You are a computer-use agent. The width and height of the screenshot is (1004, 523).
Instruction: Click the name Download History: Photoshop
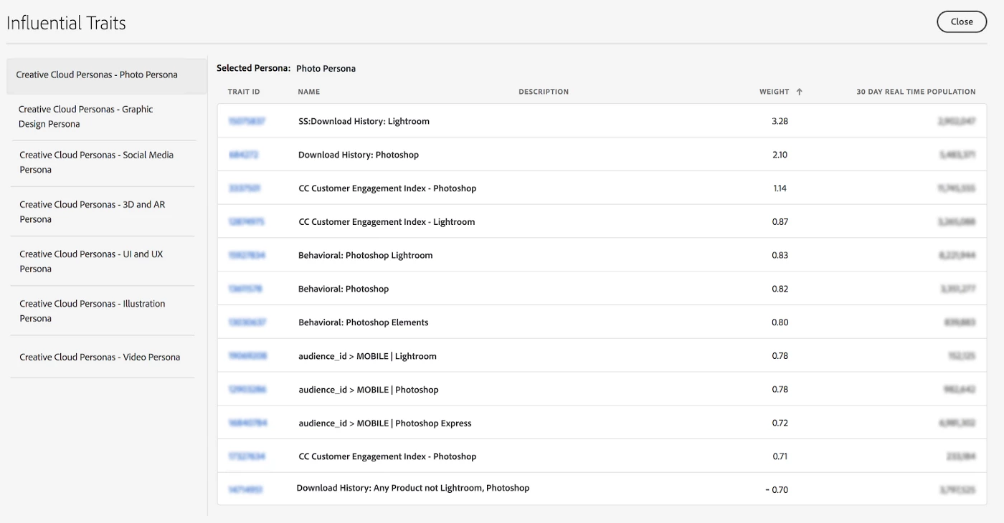point(359,155)
